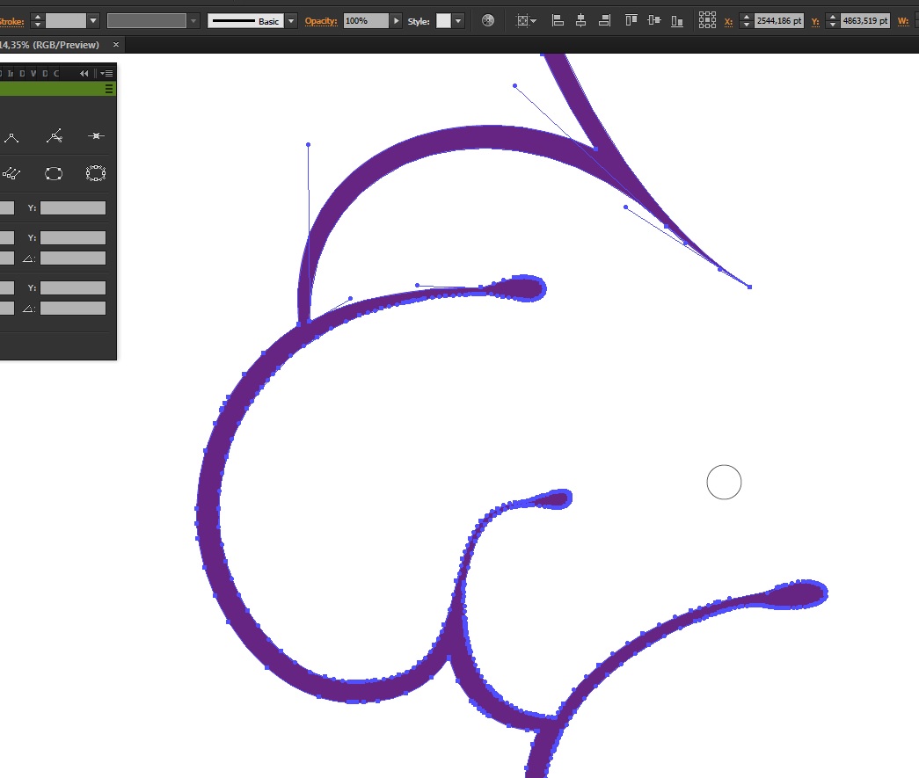
Task: Align selected objects to vertical bottom
Action: point(677,21)
